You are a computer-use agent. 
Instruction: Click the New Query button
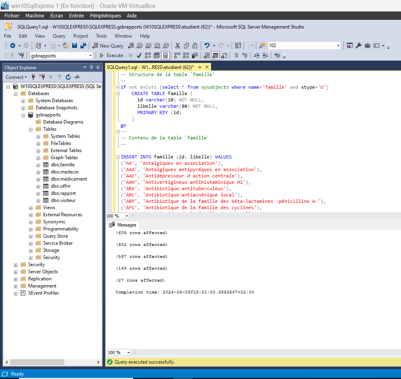[x=108, y=46]
